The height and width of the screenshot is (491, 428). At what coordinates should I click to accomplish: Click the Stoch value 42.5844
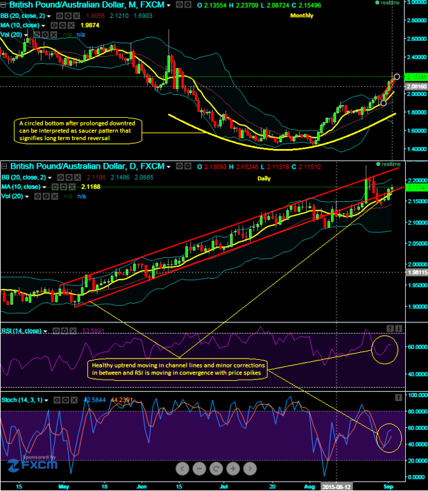pos(94,400)
